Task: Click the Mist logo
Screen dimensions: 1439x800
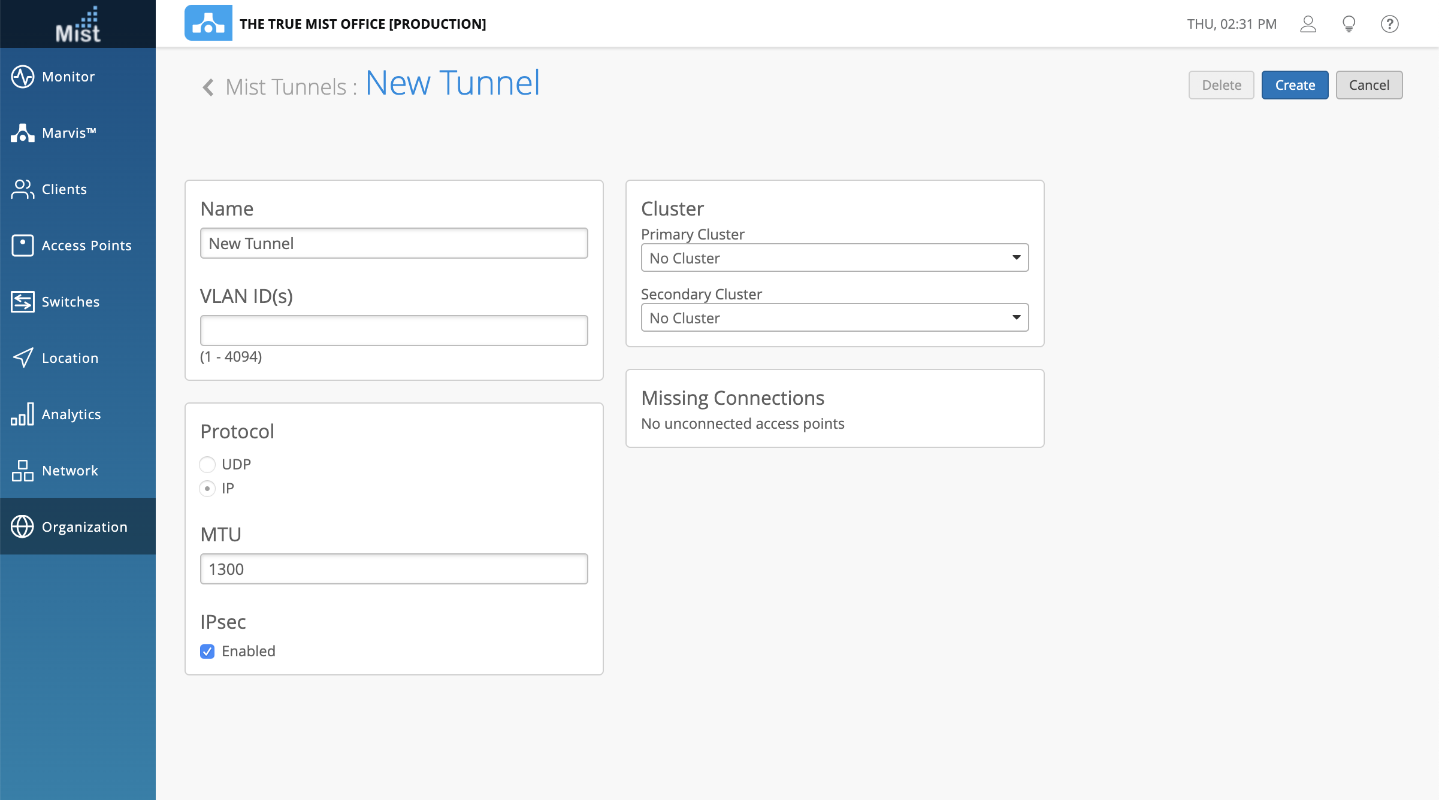Action: click(78, 25)
